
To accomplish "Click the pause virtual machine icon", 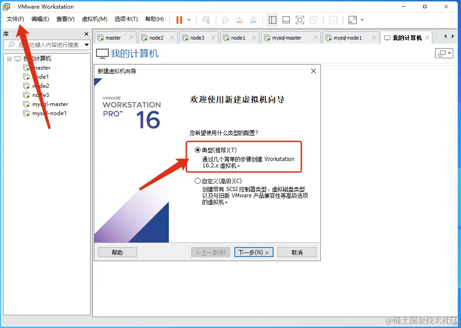I will click(179, 20).
